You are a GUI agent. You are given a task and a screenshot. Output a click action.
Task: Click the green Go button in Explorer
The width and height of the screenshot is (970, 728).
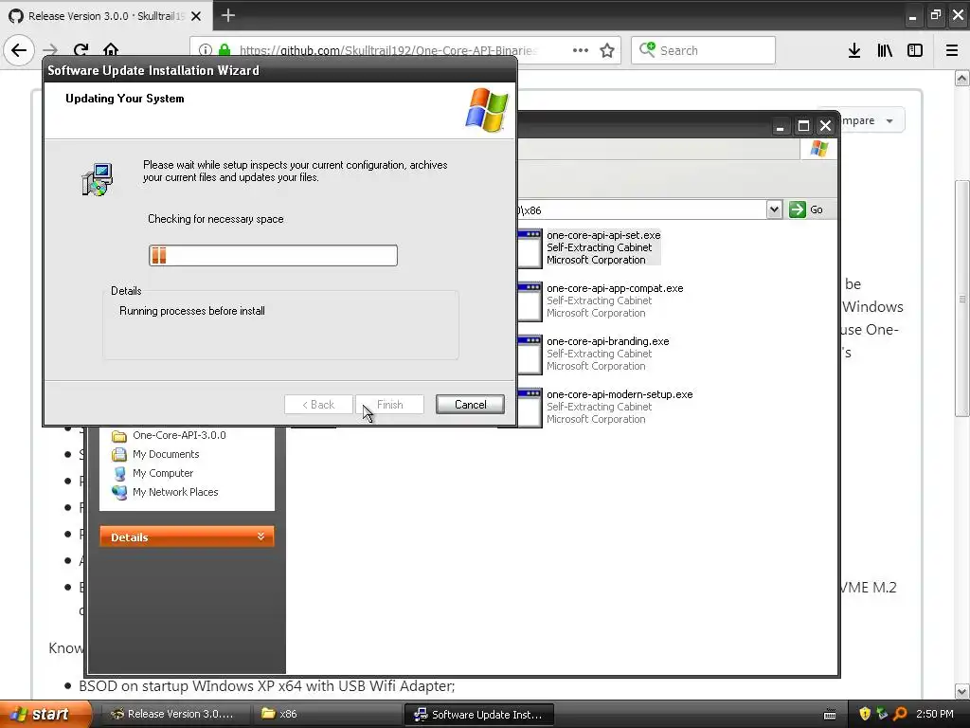point(806,209)
